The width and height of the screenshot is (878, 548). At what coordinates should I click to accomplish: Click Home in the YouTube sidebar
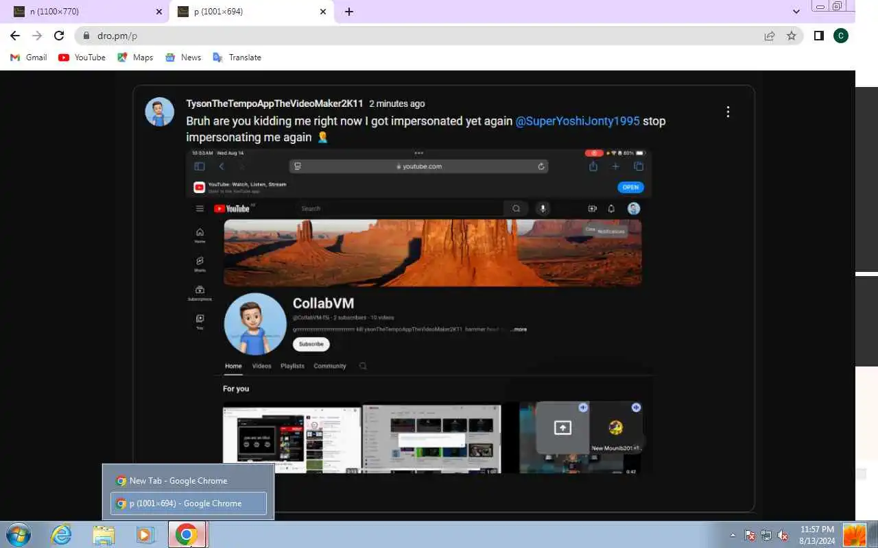tap(200, 236)
